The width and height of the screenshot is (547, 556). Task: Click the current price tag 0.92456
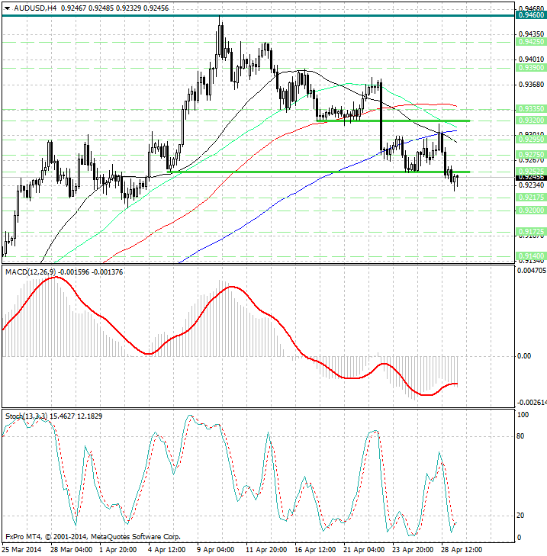[529, 177]
